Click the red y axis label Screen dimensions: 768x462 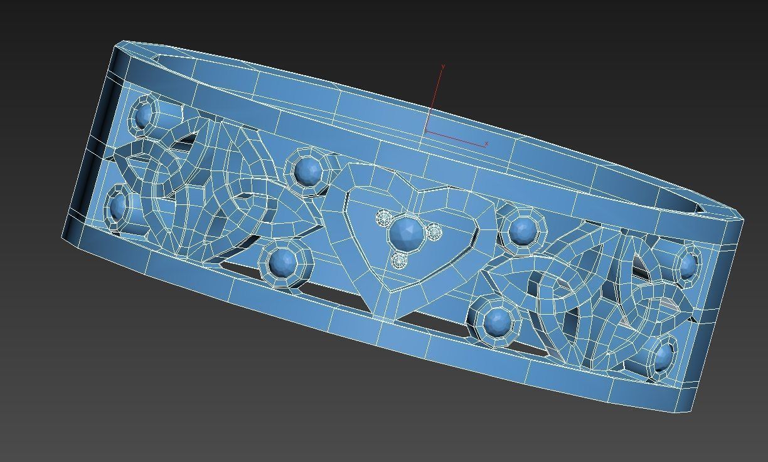tap(444, 66)
